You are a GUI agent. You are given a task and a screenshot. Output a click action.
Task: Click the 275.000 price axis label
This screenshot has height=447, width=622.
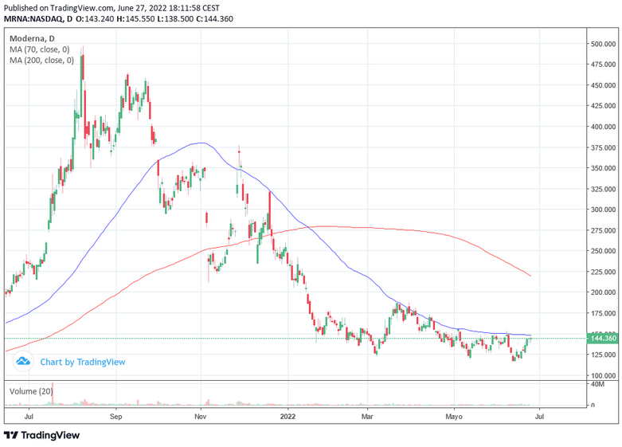(x=604, y=230)
